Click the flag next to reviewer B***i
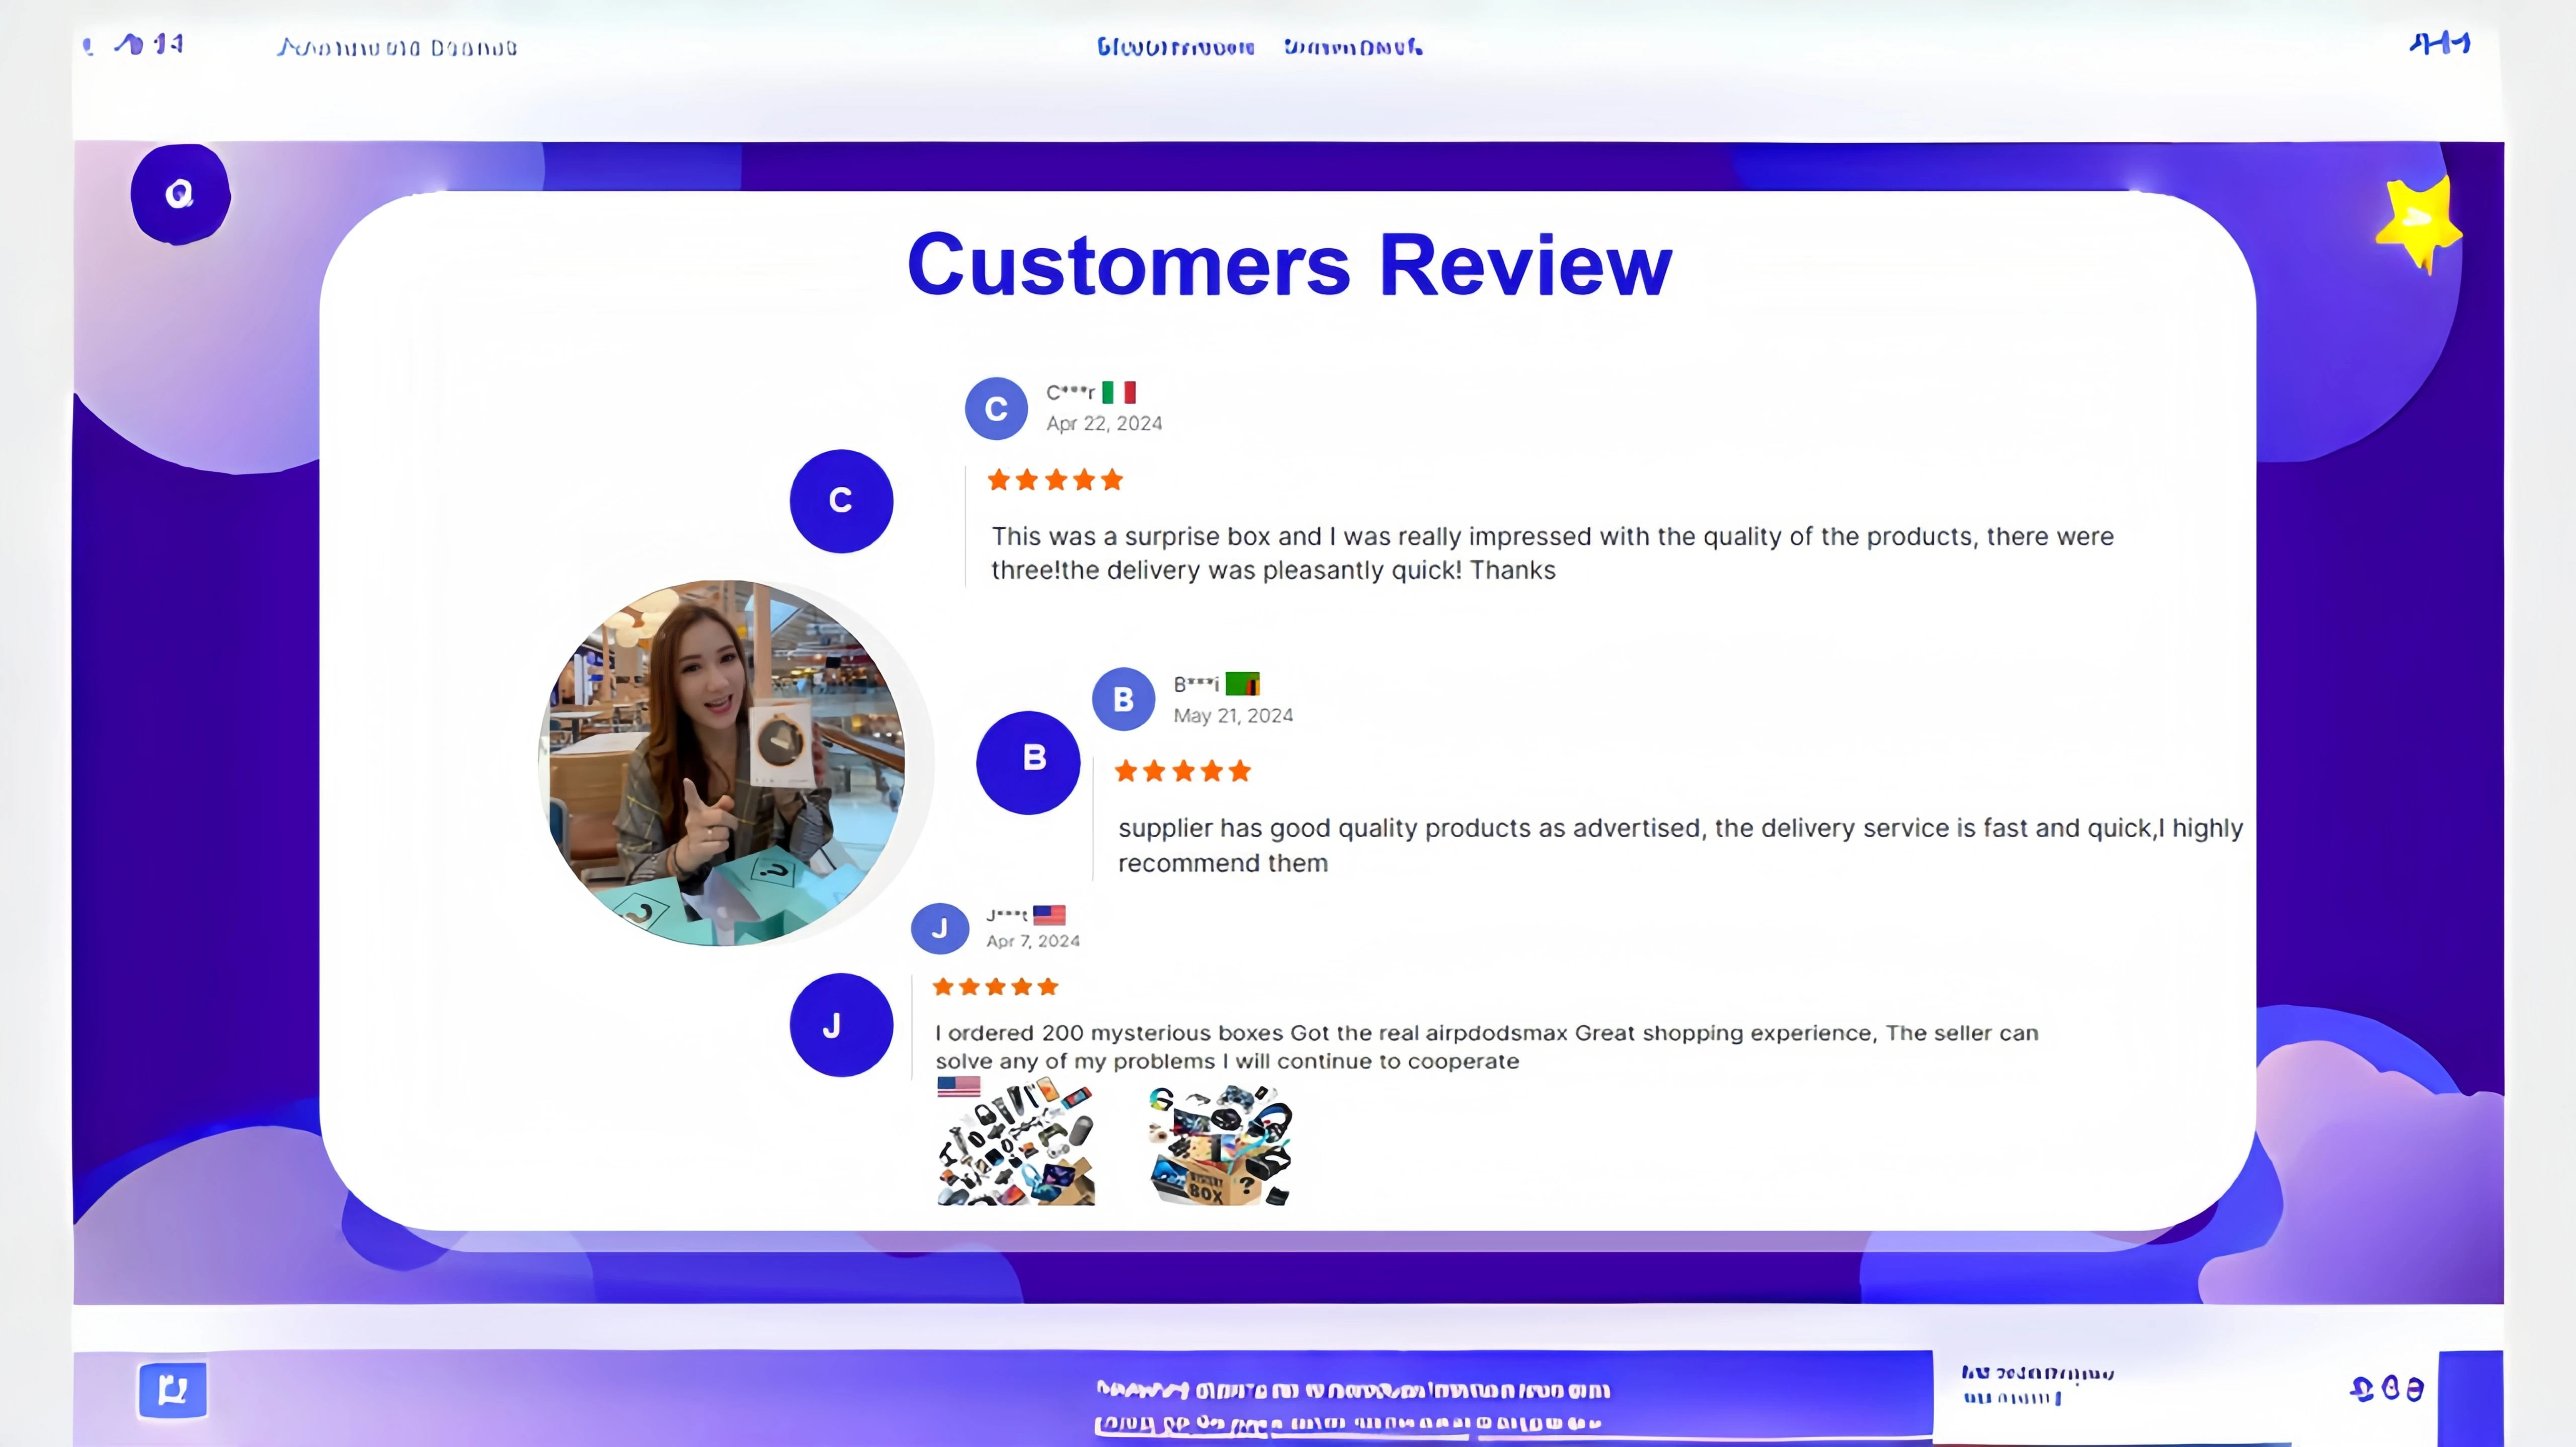The height and width of the screenshot is (1447, 2576). pos(1242,684)
